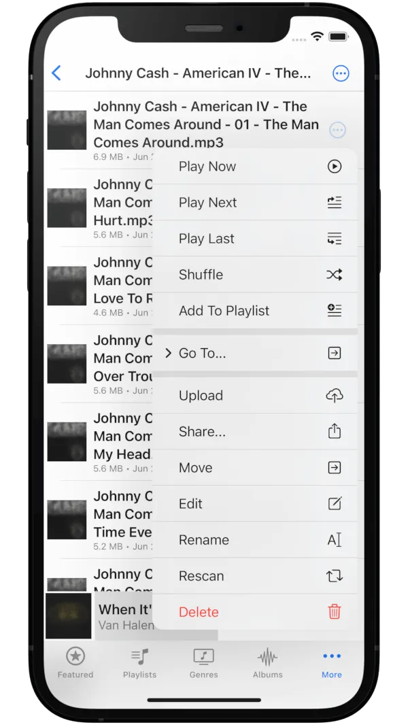Open the Featured tab
408x725 pixels.
(75, 664)
